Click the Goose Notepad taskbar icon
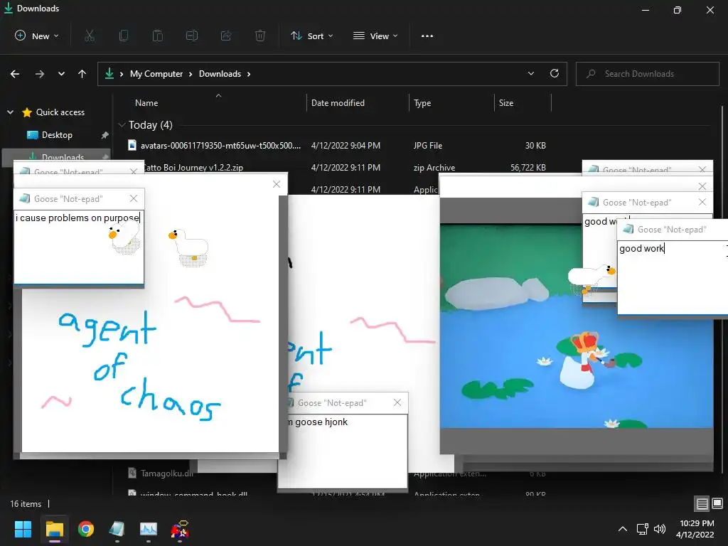728x546 pixels. 117,529
